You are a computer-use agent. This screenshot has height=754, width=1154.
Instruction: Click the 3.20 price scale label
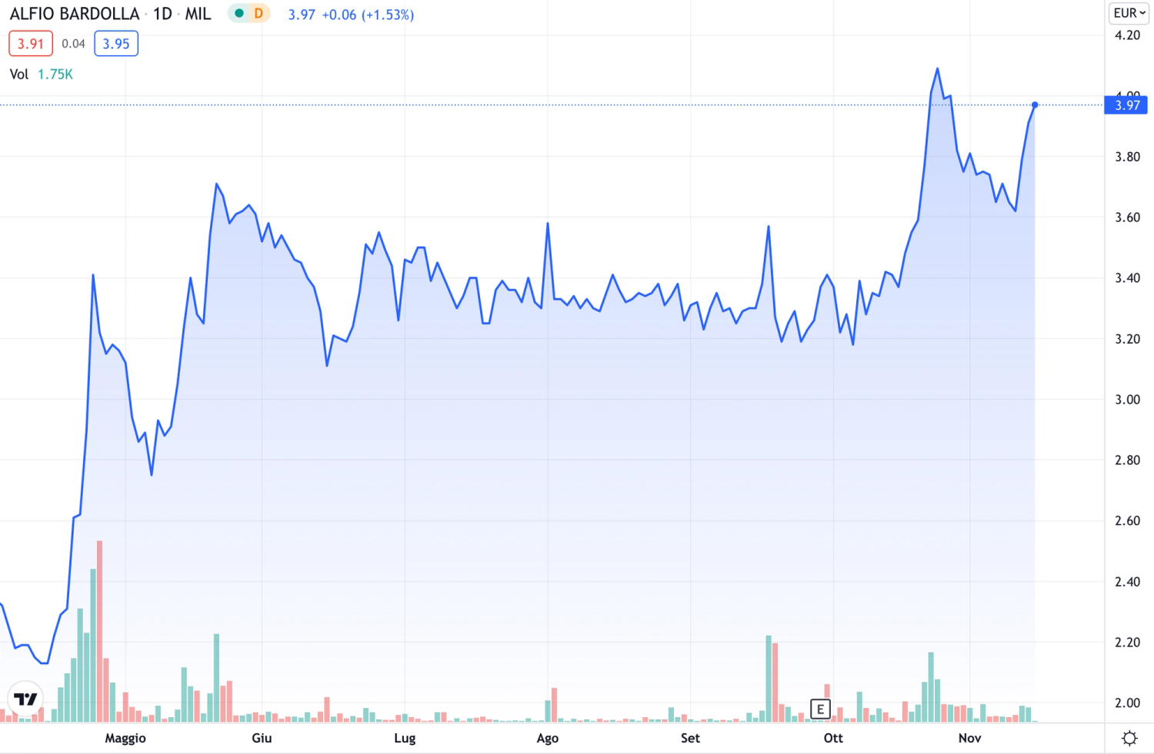tap(1128, 339)
